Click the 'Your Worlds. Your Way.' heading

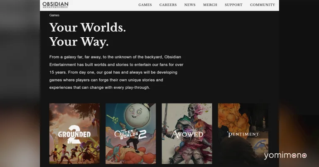pos(88,34)
